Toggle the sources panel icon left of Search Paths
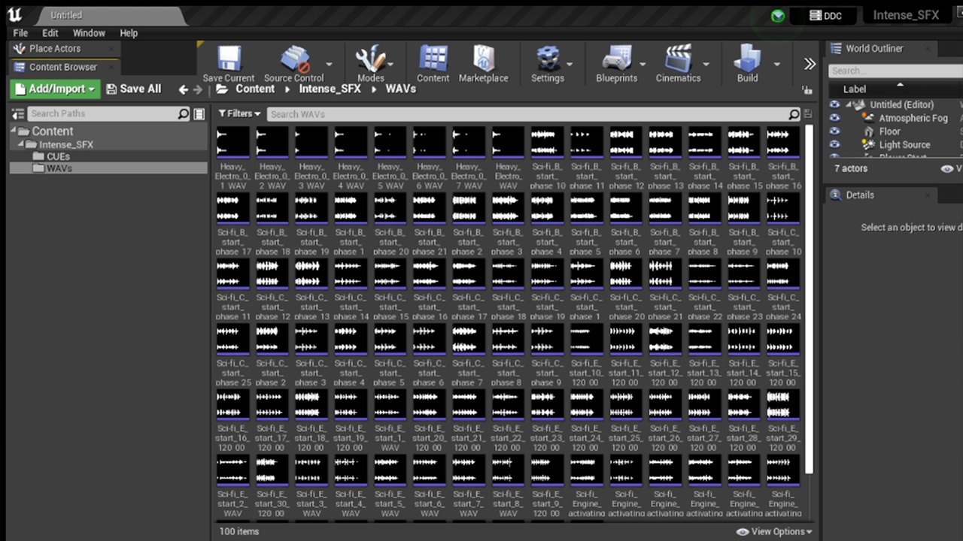 [x=19, y=113]
